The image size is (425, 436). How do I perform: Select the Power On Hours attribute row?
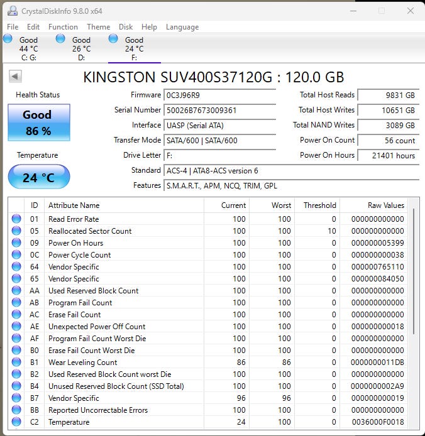[126, 243]
